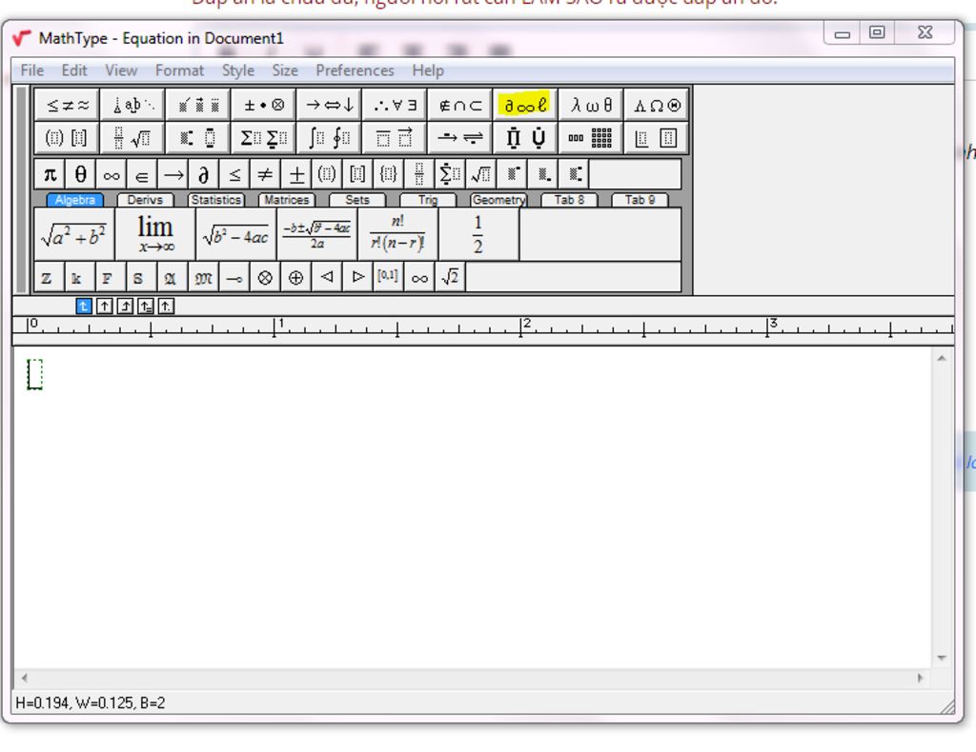This screenshot has height=752, width=976.
Task: Switch to the Matrices tab
Action: coord(286,200)
